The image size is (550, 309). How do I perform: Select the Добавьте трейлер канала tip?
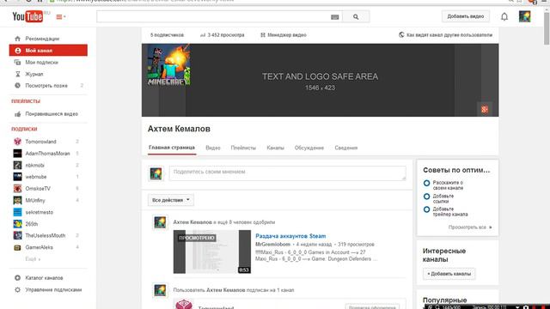446,212
